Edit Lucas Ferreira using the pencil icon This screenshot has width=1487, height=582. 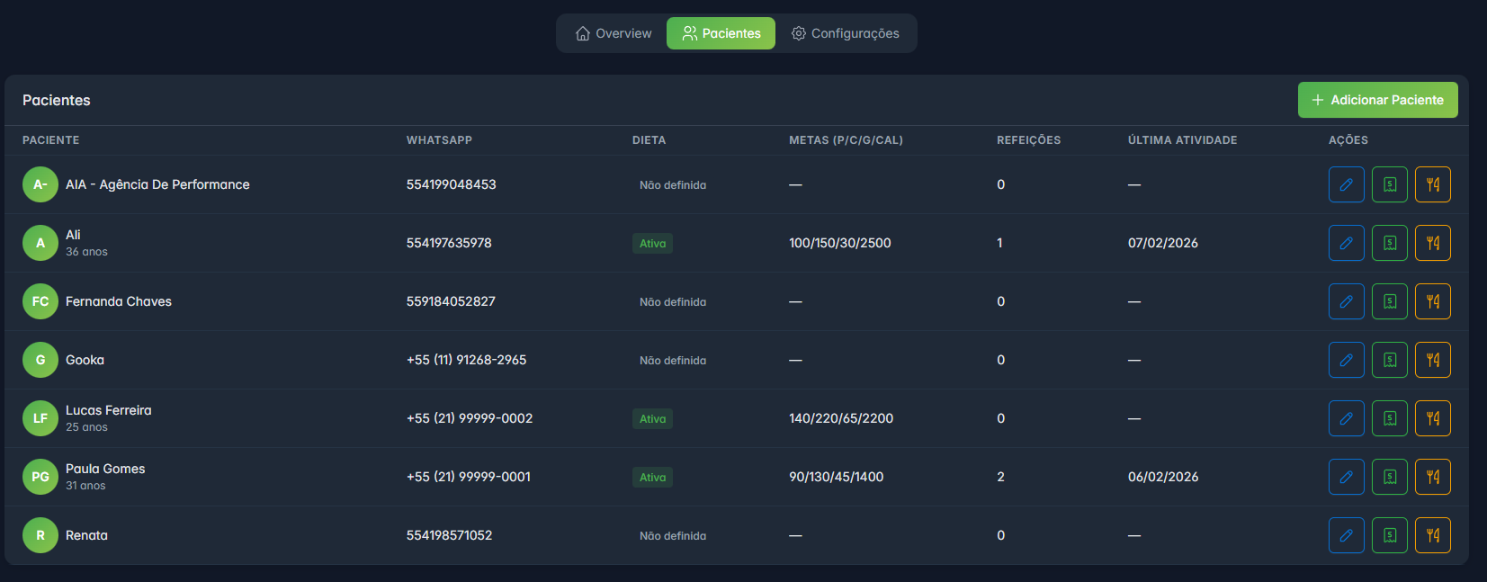click(1346, 418)
